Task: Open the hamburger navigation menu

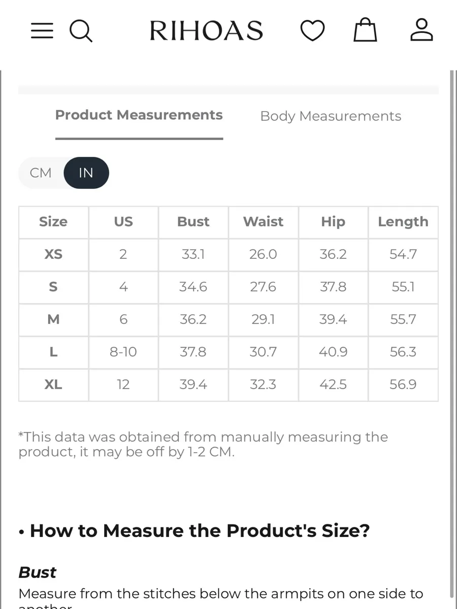Action: click(x=42, y=31)
